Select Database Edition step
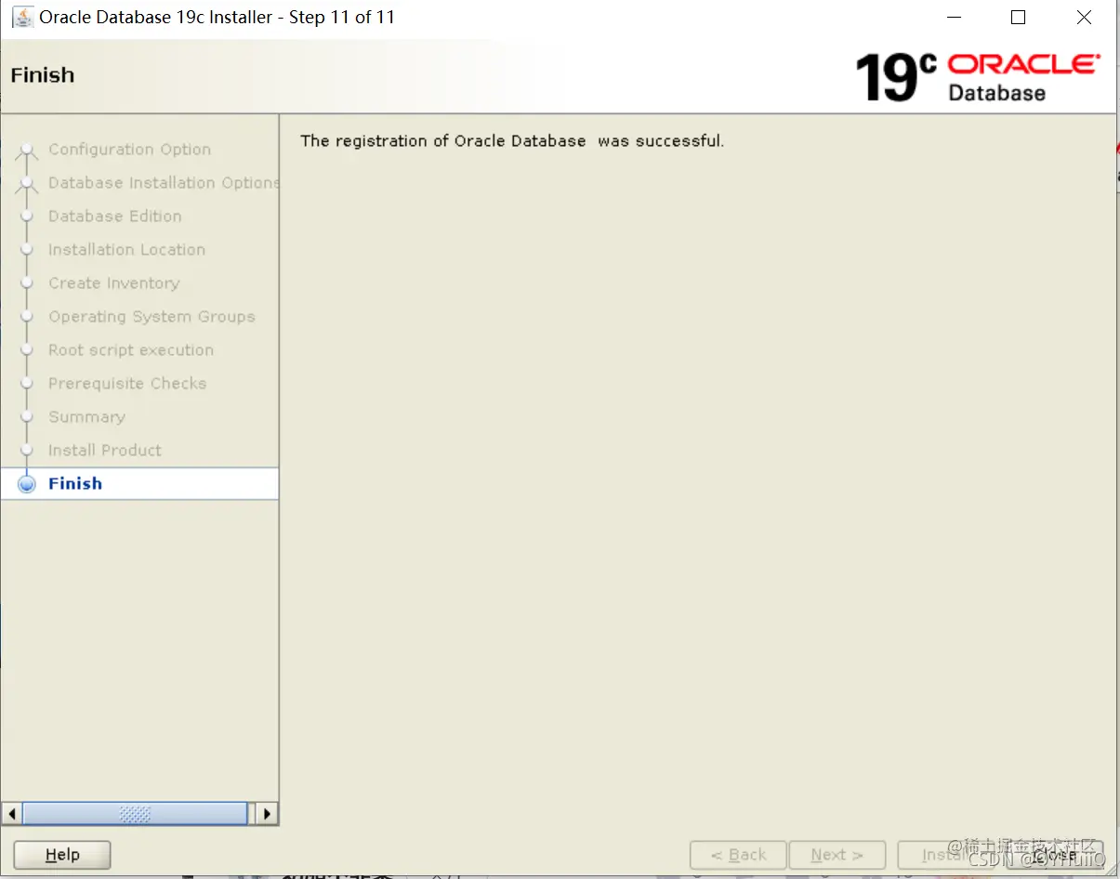The height and width of the screenshot is (879, 1120). (x=114, y=216)
